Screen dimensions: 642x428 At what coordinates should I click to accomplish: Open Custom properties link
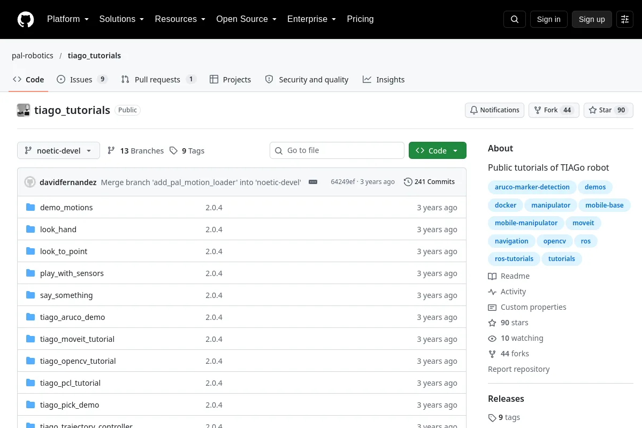pyautogui.click(x=527, y=307)
